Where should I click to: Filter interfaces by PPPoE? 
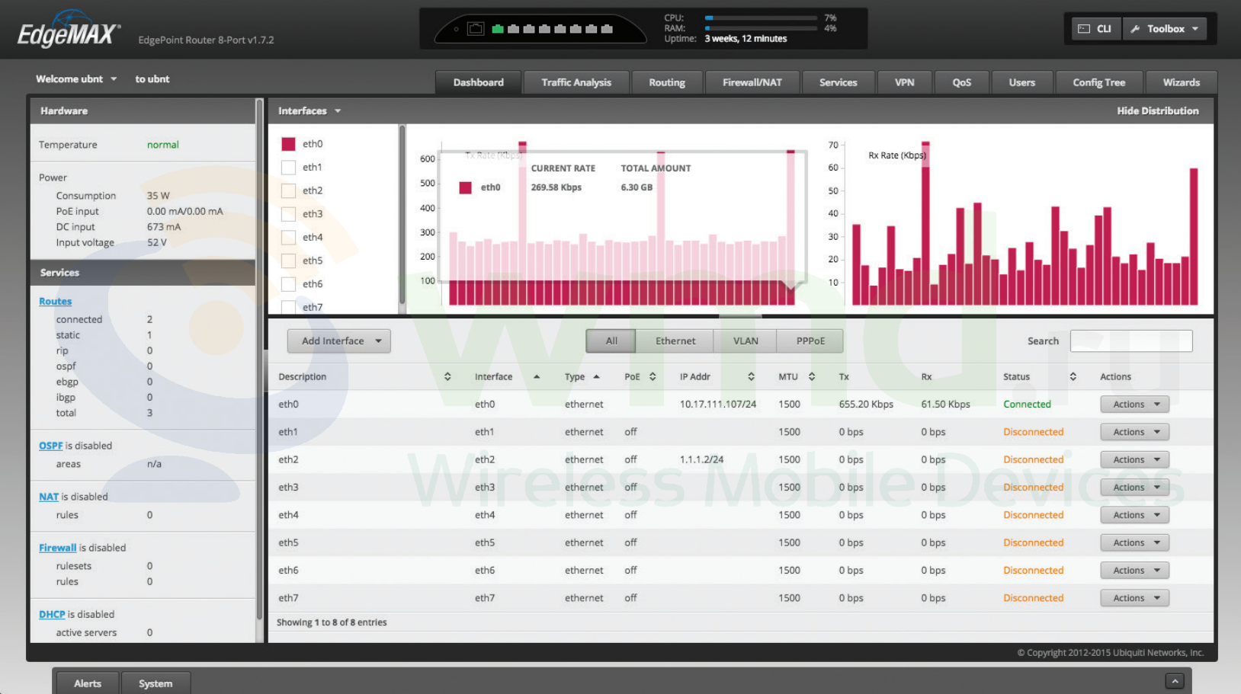point(810,341)
